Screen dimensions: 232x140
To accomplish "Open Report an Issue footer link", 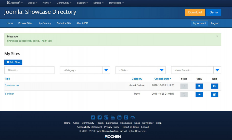I will click(x=130, y=127).
